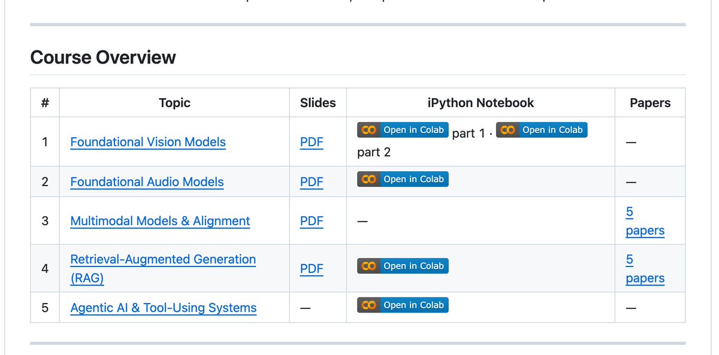Click row number 1 cell
The image size is (719, 355).
(x=45, y=142)
